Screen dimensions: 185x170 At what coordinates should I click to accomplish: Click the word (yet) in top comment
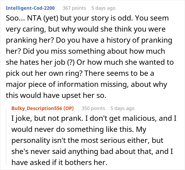(x=51, y=18)
